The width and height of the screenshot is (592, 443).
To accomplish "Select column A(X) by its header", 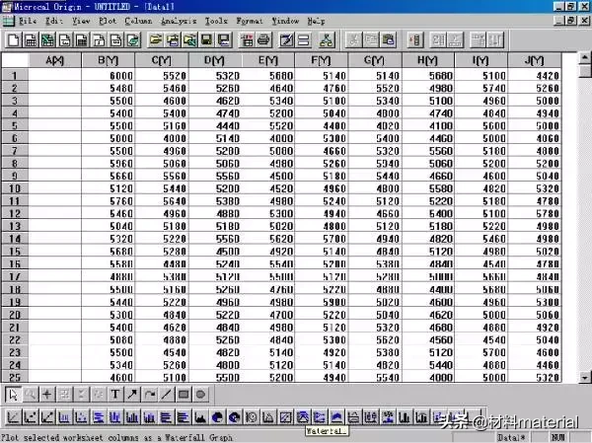I will (x=54, y=60).
